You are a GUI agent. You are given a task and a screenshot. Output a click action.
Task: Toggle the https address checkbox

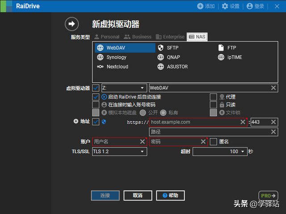coord(96,122)
